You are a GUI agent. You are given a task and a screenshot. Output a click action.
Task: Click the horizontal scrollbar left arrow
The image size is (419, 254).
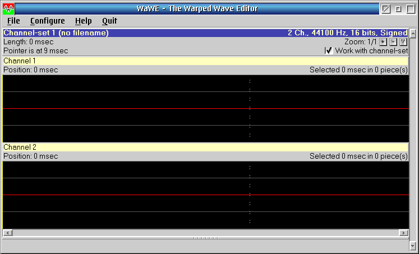pos(7,233)
